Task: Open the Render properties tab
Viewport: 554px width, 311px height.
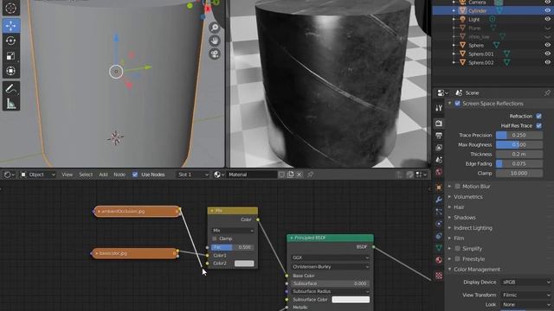Action: [x=439, y=124]
